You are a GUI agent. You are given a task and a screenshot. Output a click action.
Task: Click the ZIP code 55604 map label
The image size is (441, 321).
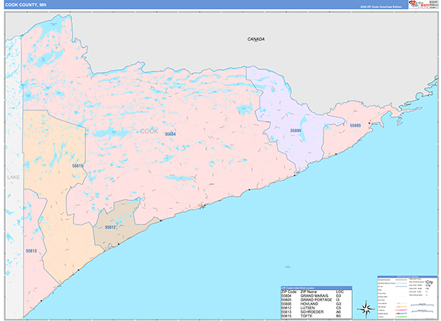click(x=171, y=134)
